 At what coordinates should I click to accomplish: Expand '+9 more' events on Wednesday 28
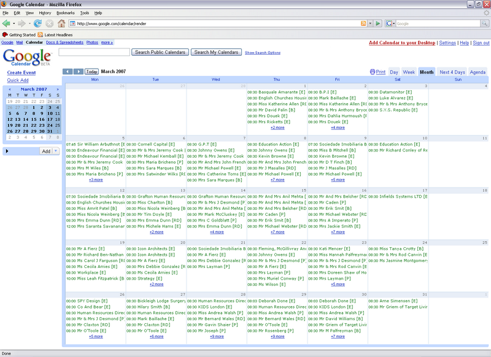[217, 336]
